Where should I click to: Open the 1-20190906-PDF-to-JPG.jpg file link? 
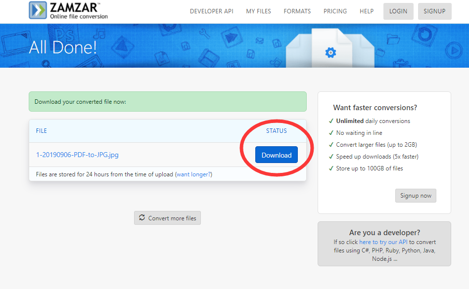click(x=77, y=155)
